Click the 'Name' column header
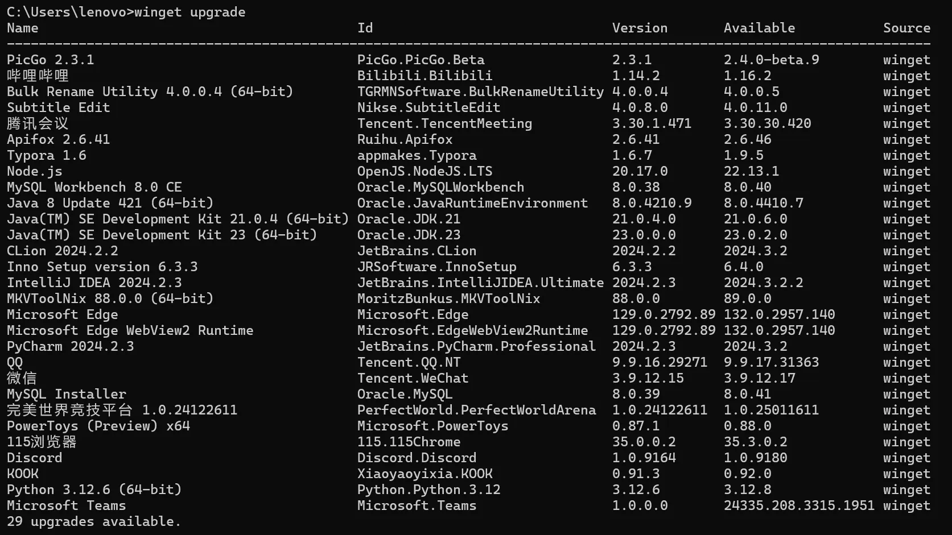This screenshot has height=535, width=952. [23, 28]
